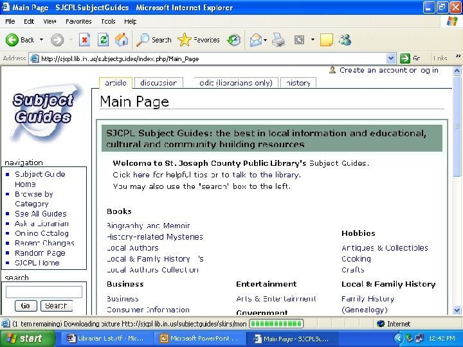The width and height of the screenshot is (463, 347).
Task: Click inside the sidebar search field
Action: coord(44,292)
